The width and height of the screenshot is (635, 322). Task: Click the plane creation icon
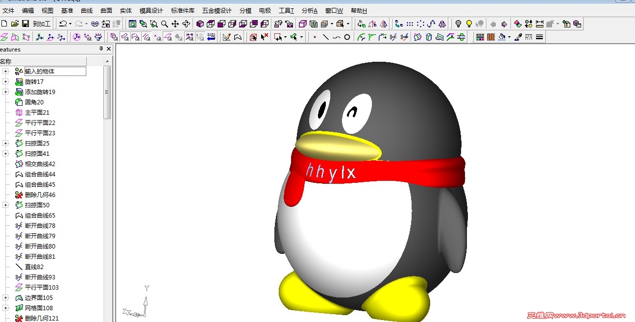[x=4, y=37]
